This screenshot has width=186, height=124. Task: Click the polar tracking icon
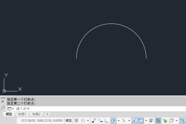(113, 121)
